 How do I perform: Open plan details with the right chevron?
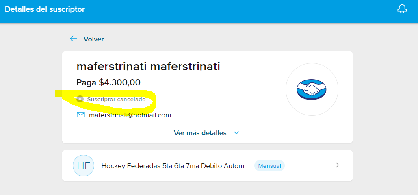pos(338,165)
